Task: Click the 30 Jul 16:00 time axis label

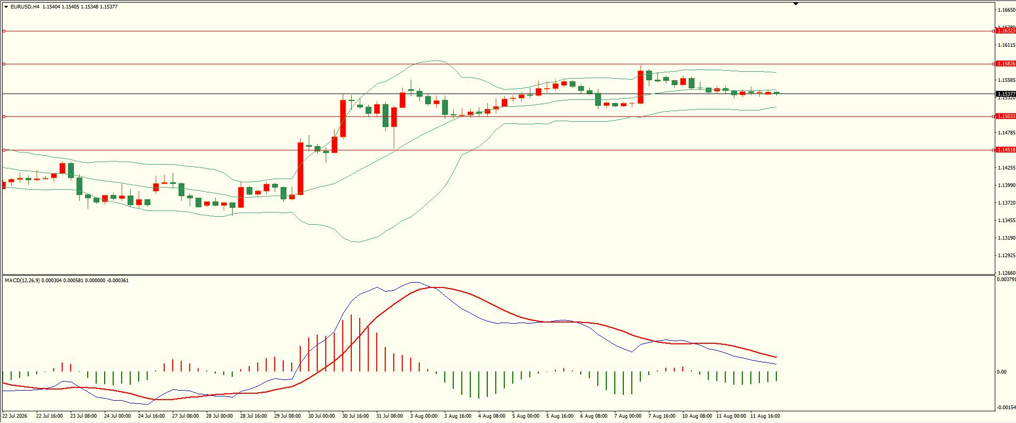Action: tap(355, 416)
